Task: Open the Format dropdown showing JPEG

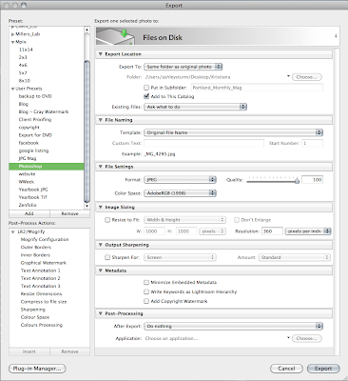Action: (180, 180)
